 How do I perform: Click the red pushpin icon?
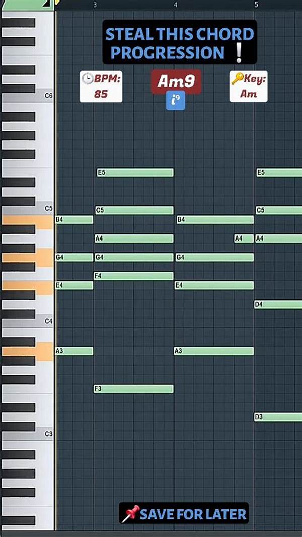click(x=130, y=514)
